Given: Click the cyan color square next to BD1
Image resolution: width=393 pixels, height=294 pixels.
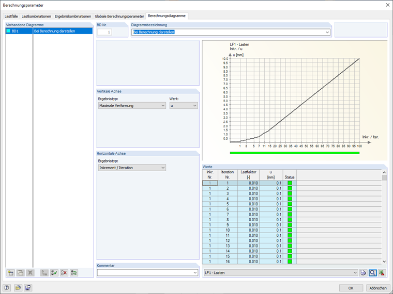Looking at the screenshot, I should tap(8, 31).
